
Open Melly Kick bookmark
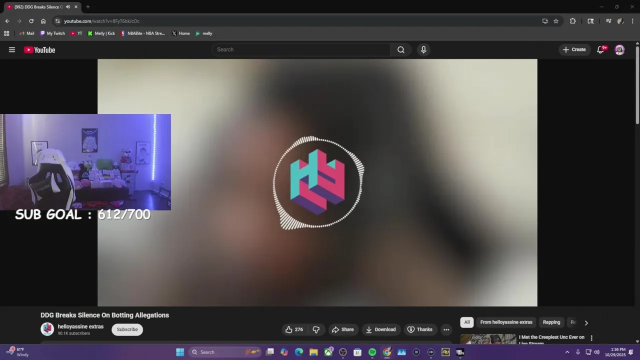coord(101,33)
